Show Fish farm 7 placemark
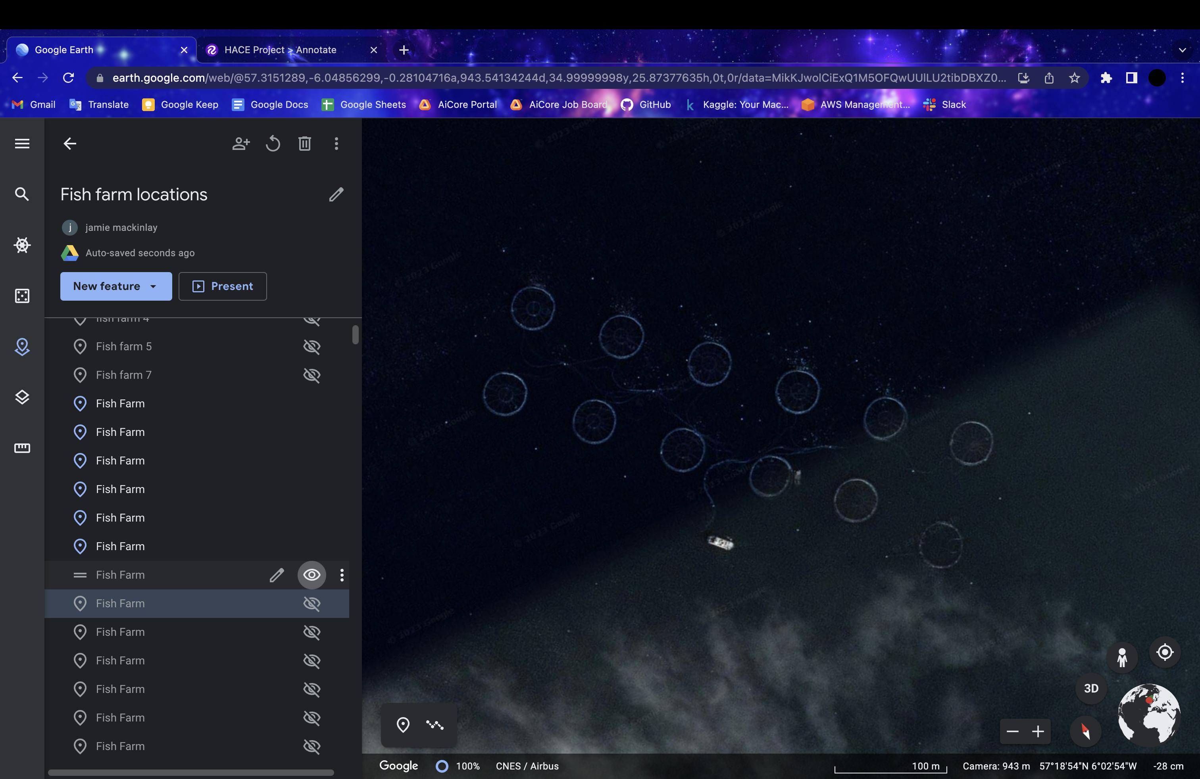The image size is (1200, 779). pyautogui.click(x=312, y=375)
